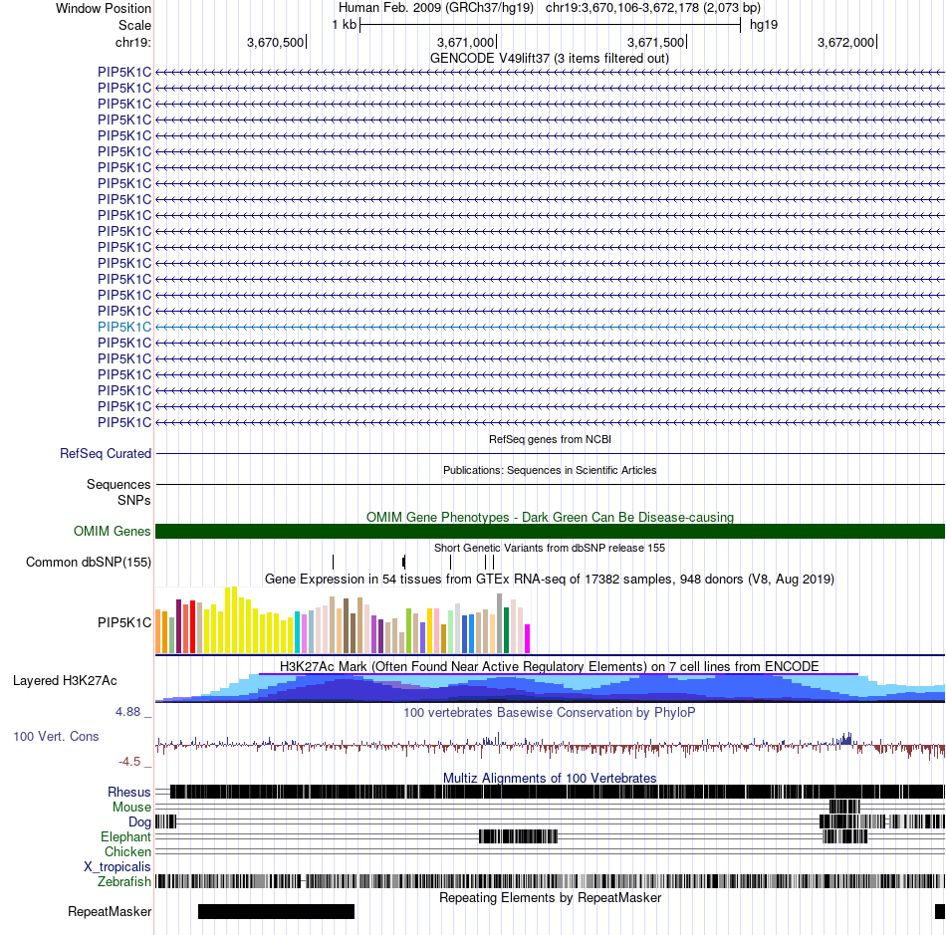Open Short Genetic Variants from dbSNP title
The image size is (946, 935).
coord(550,548)
